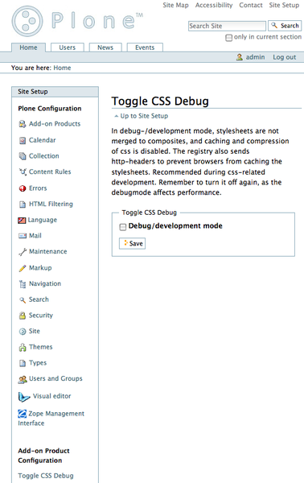Screen dimensions: 304x483
Task: Click the Search button
Action: point(285,26)
